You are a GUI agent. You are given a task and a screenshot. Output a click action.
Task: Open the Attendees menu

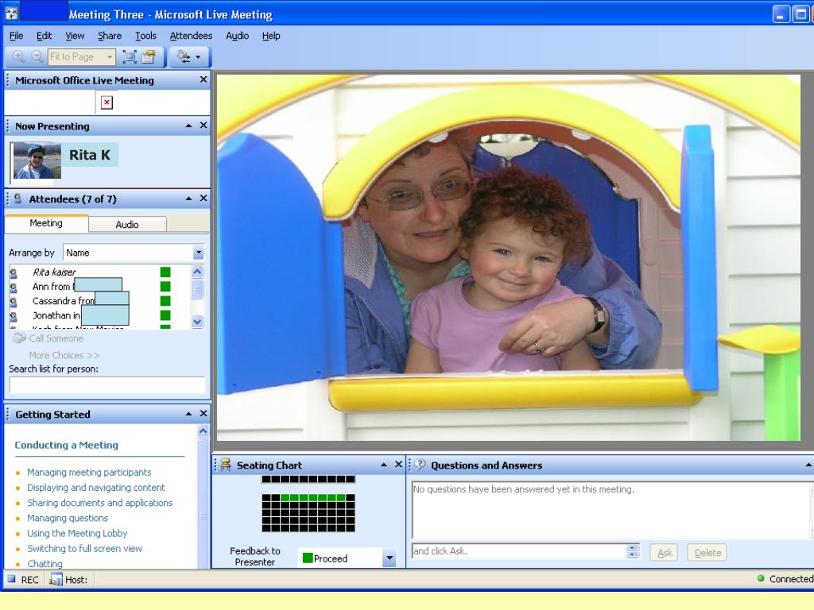coord(191,36)
